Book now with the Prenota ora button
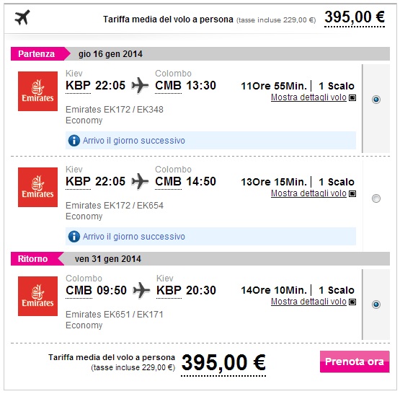This screenshot has width=400, height=394. pyautogui.click(x=355, y=362)
